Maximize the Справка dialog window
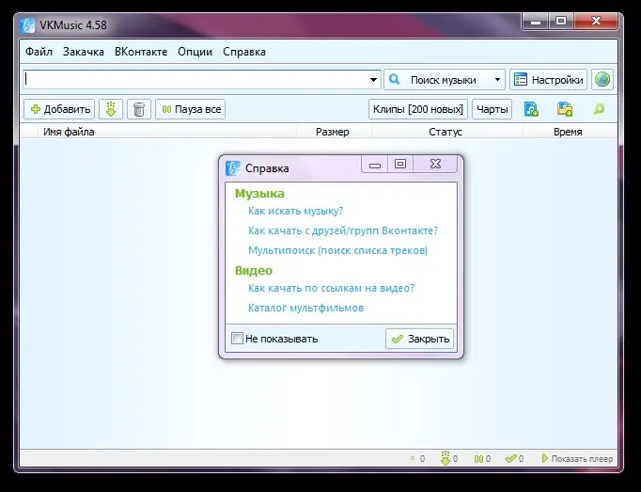 click(x=400, y=164)
